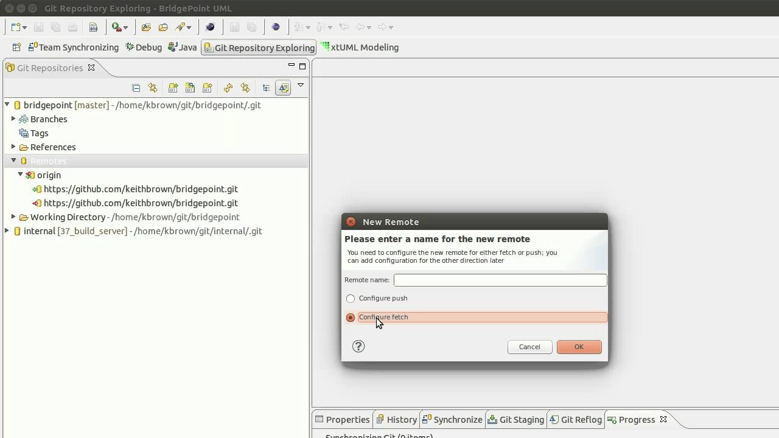Click Create new Git repository icon
Screen dimensions: 779x438
point(208,88)
